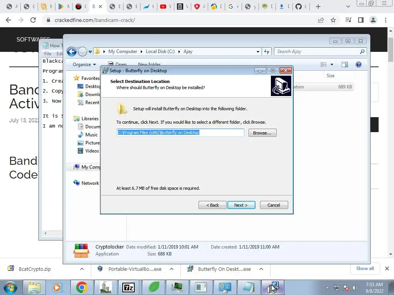Image resolution: width=394 pixels, height=295 pixels.
Task: Open Videos library in navigation pane
Action: click(x=88, y=151)
